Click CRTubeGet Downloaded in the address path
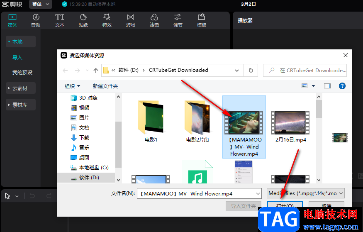 click(x=178, y=70)
